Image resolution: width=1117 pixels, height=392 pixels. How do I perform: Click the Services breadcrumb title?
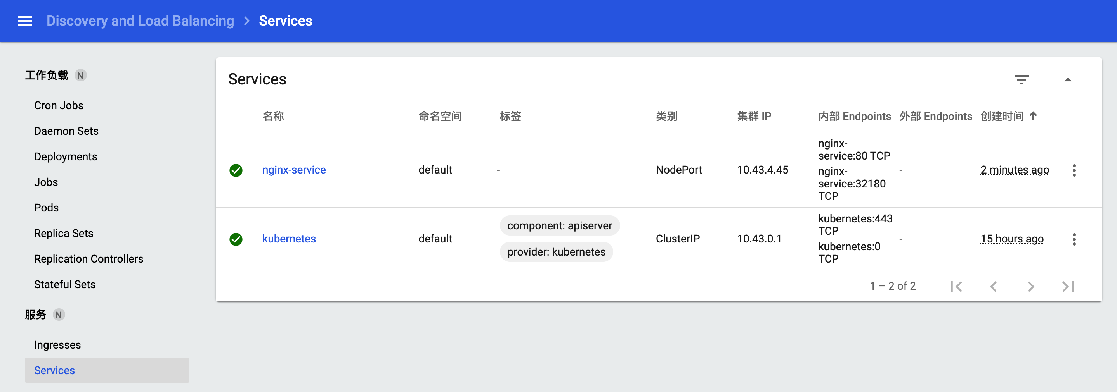click(285, 21)
